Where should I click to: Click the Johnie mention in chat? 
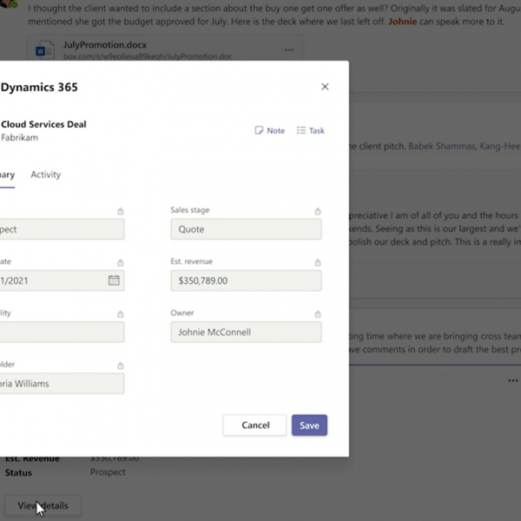(x=402, y=22)
